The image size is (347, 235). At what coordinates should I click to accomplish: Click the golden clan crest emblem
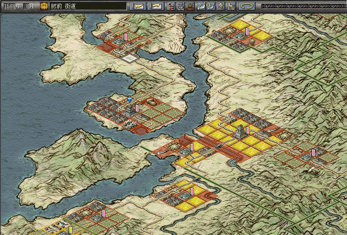44,6
